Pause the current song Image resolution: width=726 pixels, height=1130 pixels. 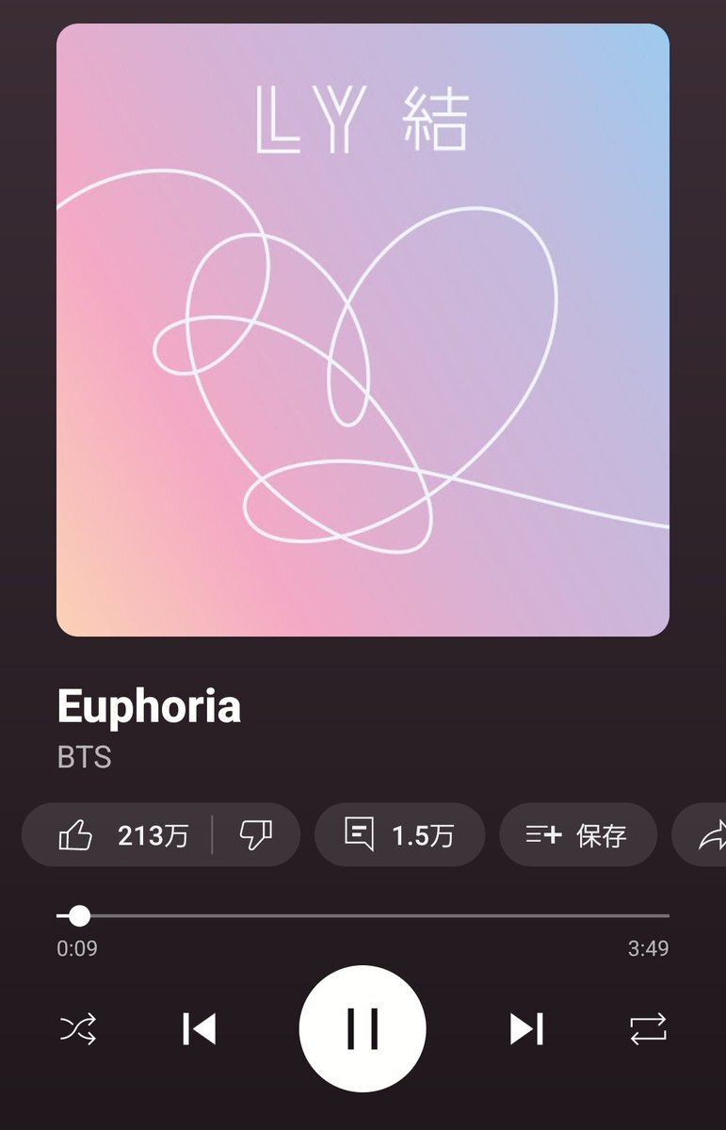pos(363,1028)
